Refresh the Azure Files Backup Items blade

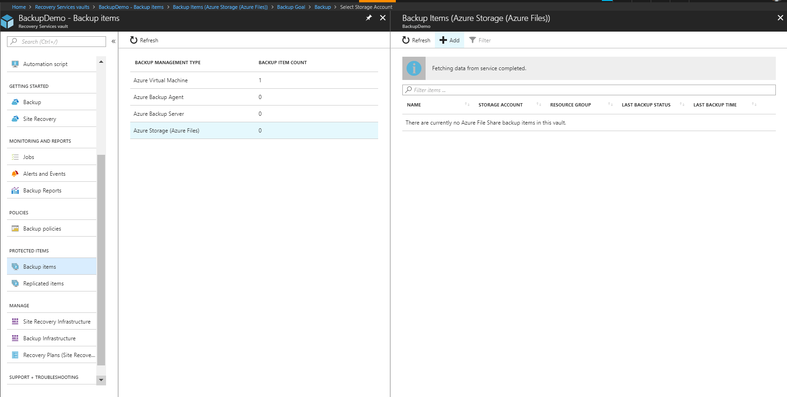click(416, 40)
